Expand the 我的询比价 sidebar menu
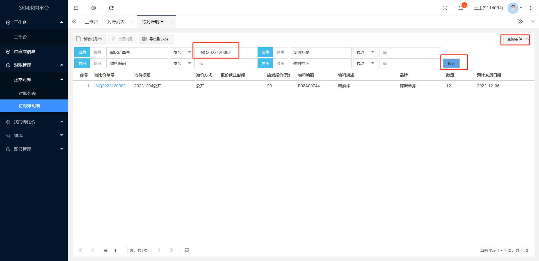539x261 pixels. click(x=34, y=122)
